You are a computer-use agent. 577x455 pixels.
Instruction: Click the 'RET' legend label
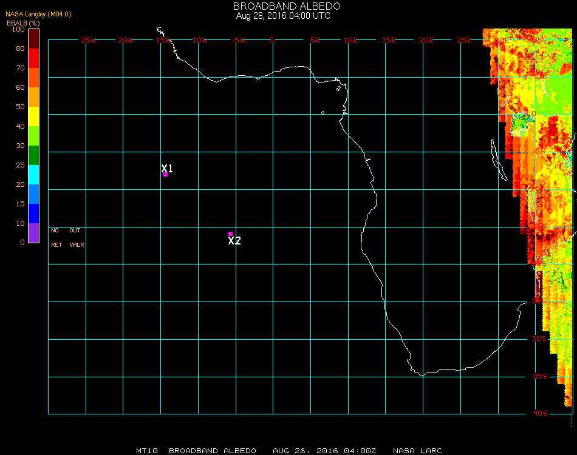[56, 244]
